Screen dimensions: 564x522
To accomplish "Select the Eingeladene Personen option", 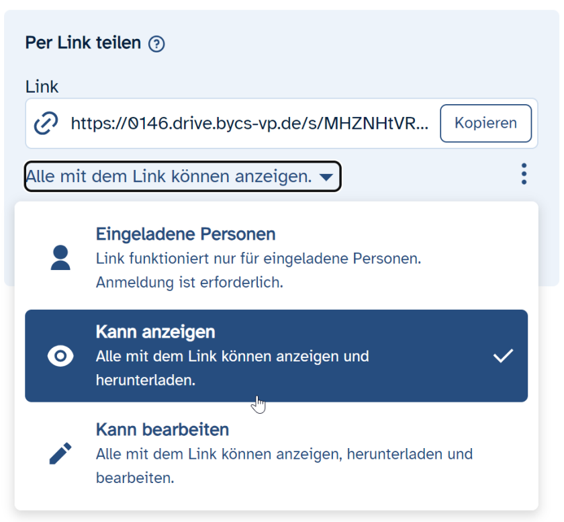I will click(186, 234).
